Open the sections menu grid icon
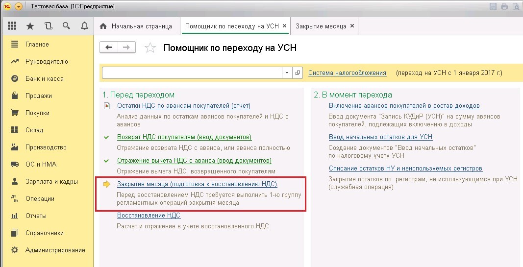The height and width of the screenshot is (267, 523). click(x=12, y=26)
